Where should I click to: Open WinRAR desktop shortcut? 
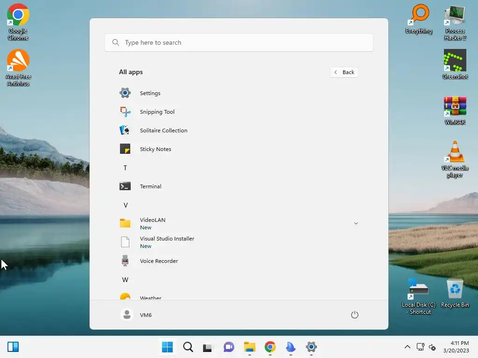[455, 110]
